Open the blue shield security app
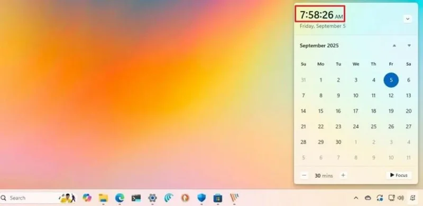The height and width of the screenshot is (206, 423). pos(201,198)
